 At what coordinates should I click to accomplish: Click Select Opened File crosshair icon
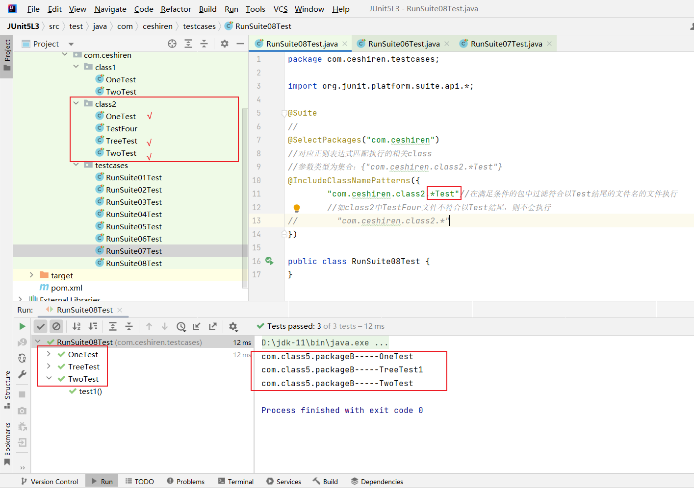click(x=172, y=44)
